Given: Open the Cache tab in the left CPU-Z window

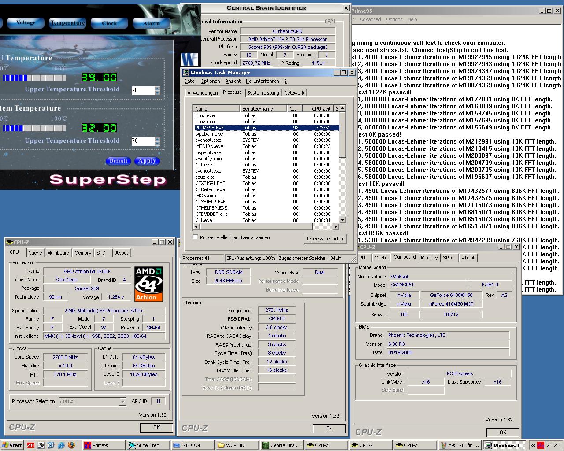Looking at the screenshot, I should click(x=35, y=253).
